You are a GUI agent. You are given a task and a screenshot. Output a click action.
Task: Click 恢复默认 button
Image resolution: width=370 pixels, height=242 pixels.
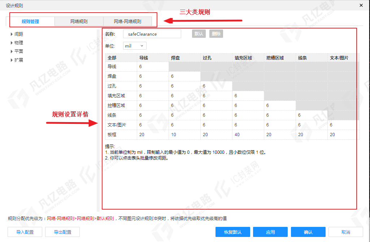click(233, 232)
